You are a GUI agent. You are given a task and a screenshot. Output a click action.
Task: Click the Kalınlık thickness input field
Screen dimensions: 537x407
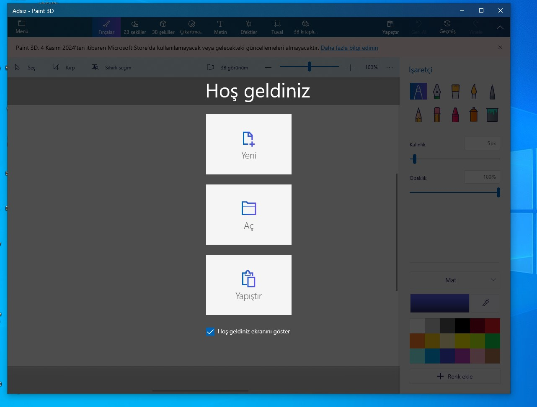[482, 143]
